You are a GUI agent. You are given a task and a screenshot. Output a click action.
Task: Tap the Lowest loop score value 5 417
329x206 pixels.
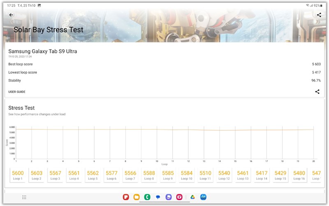click(316, 72)
